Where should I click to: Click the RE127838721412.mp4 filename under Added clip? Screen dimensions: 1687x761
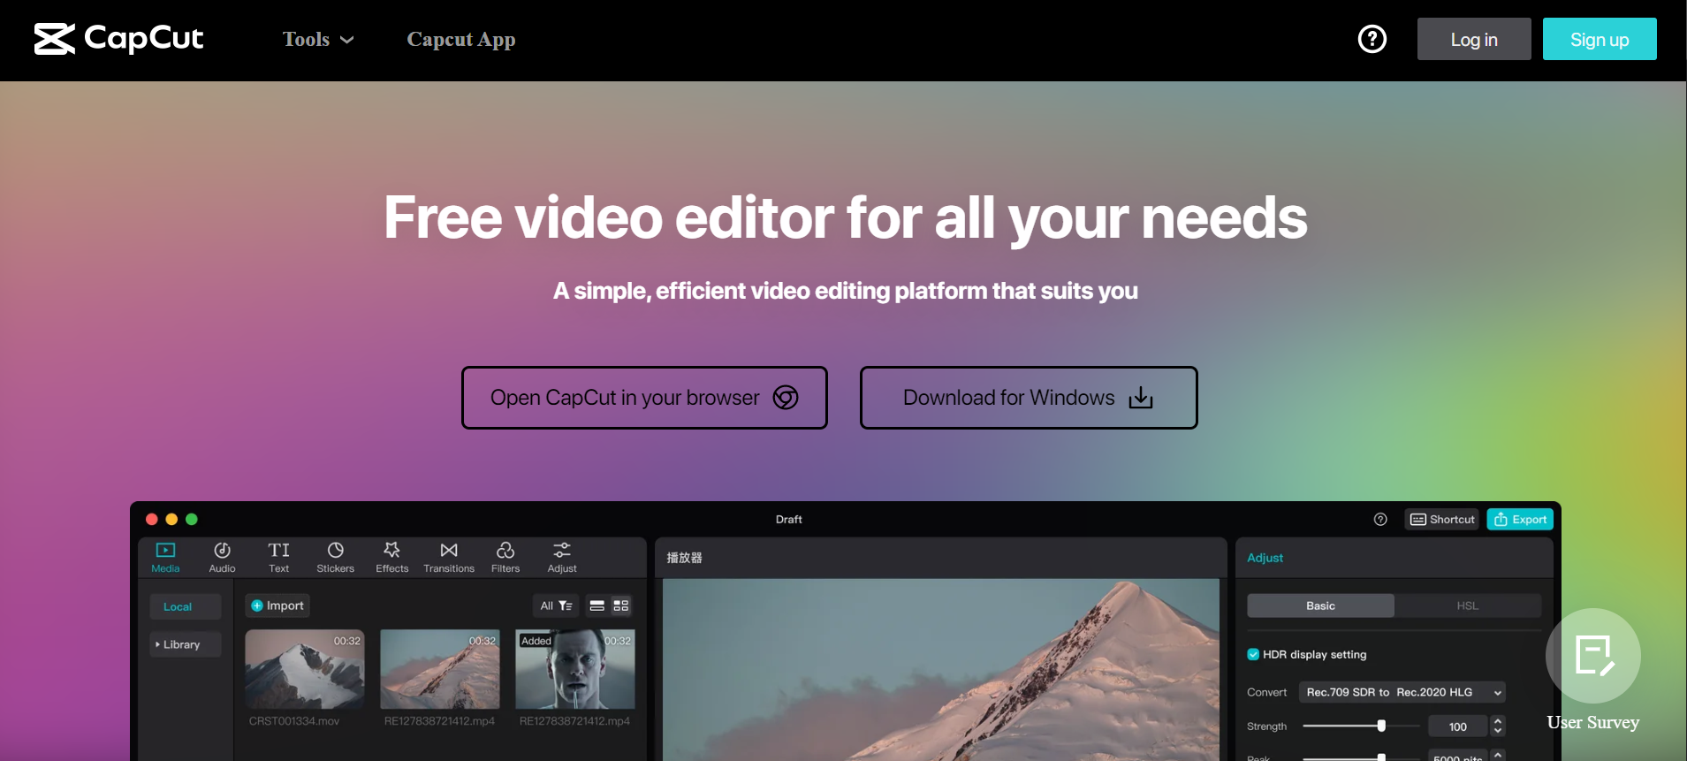[x=574, y=721]
